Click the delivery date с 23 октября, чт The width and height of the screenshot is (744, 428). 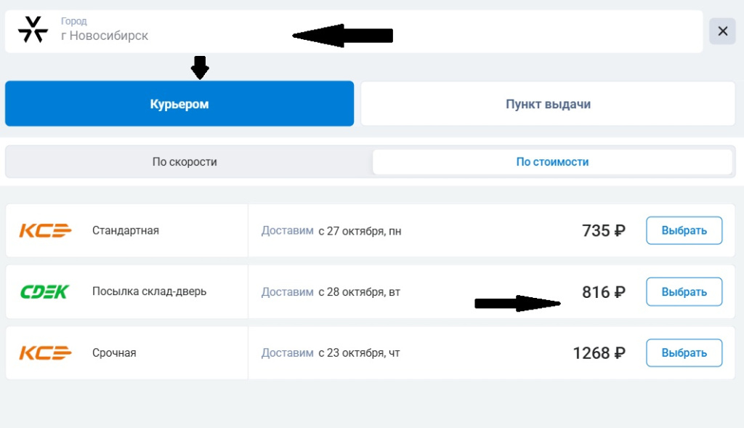click(359, 353)
